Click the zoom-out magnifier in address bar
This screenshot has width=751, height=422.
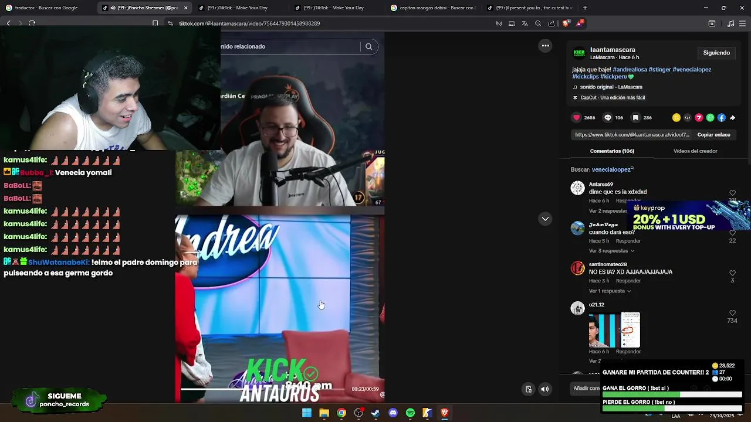click(538, 23)
